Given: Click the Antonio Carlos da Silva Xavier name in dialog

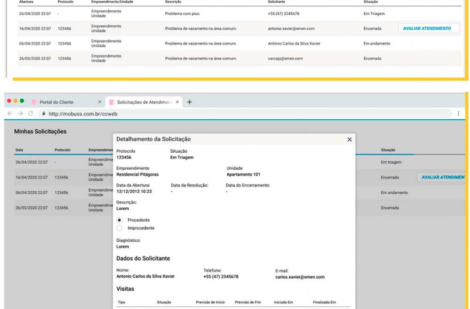Looking at the screenshot, I should tap(145, 277).
